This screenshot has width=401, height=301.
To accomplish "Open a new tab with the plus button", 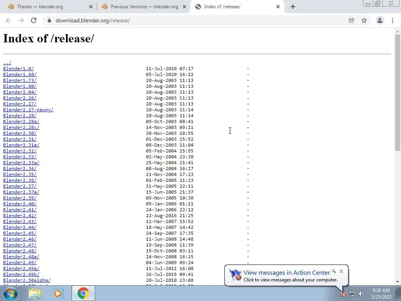I will click(x=293, y=7).
